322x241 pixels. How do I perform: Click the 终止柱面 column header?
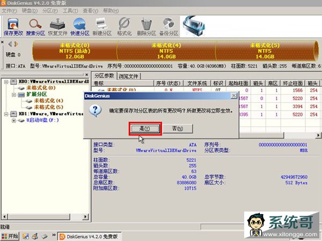pos(293,83)
